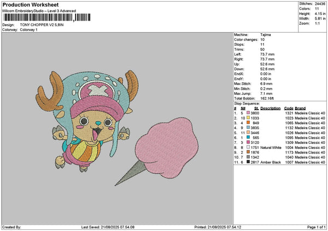Click the pink swatch for stop 1

pyautogui.click(x=248, y=113)
